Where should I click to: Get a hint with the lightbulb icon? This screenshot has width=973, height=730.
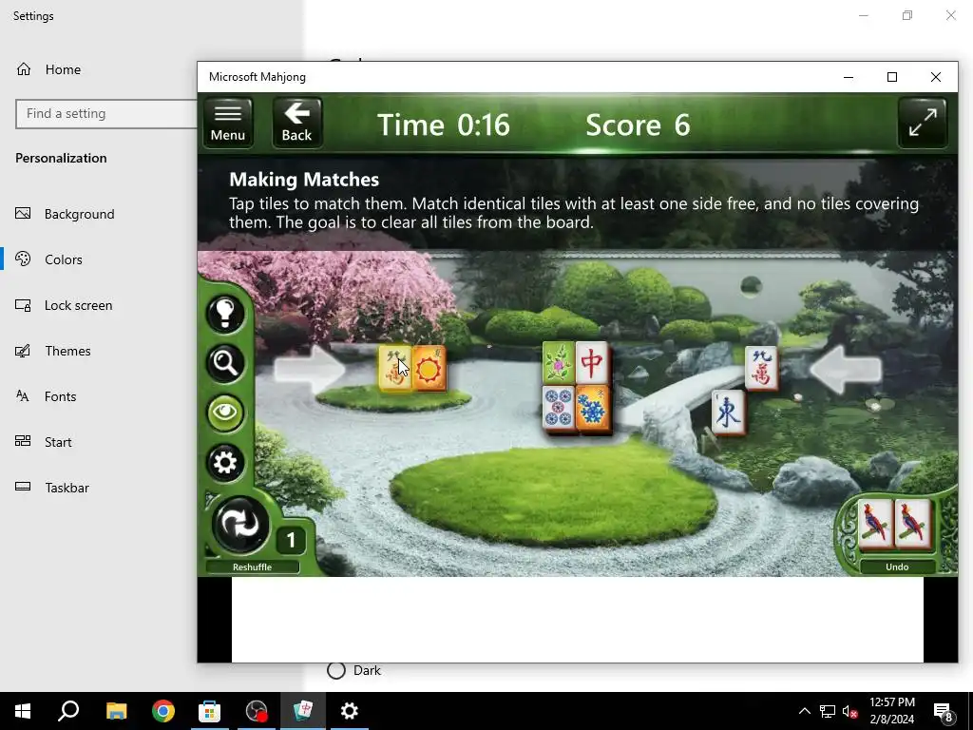pyautogui.click(x=225, y=312)
